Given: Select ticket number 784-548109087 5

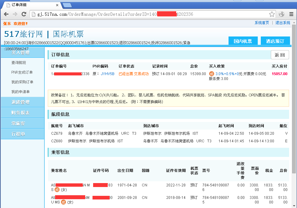Looking at the screenshot, I should [x=215, y=200].
